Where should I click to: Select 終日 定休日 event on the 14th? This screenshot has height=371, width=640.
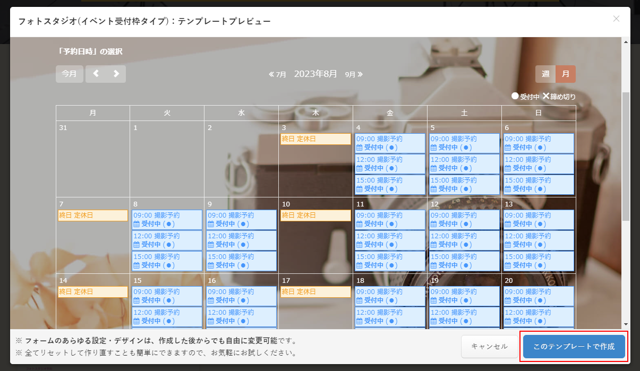(x=93, y=292)
